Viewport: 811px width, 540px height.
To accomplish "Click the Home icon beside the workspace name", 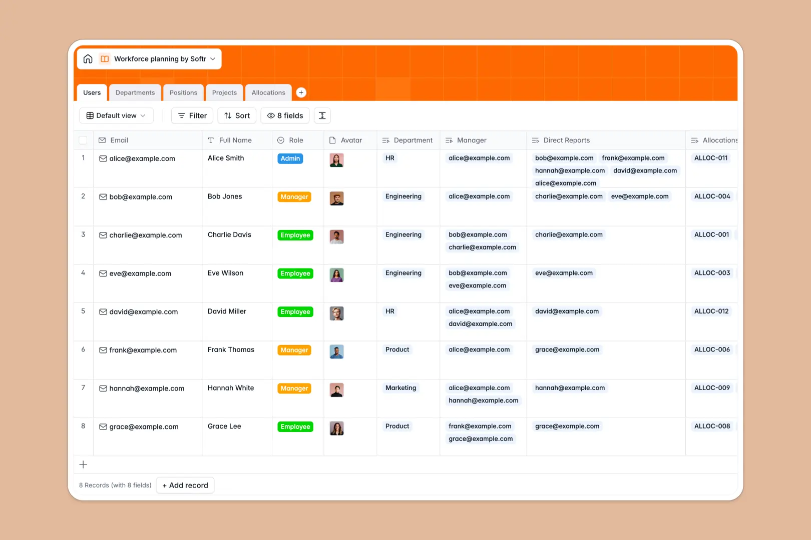I will click(x=88, y=58).
